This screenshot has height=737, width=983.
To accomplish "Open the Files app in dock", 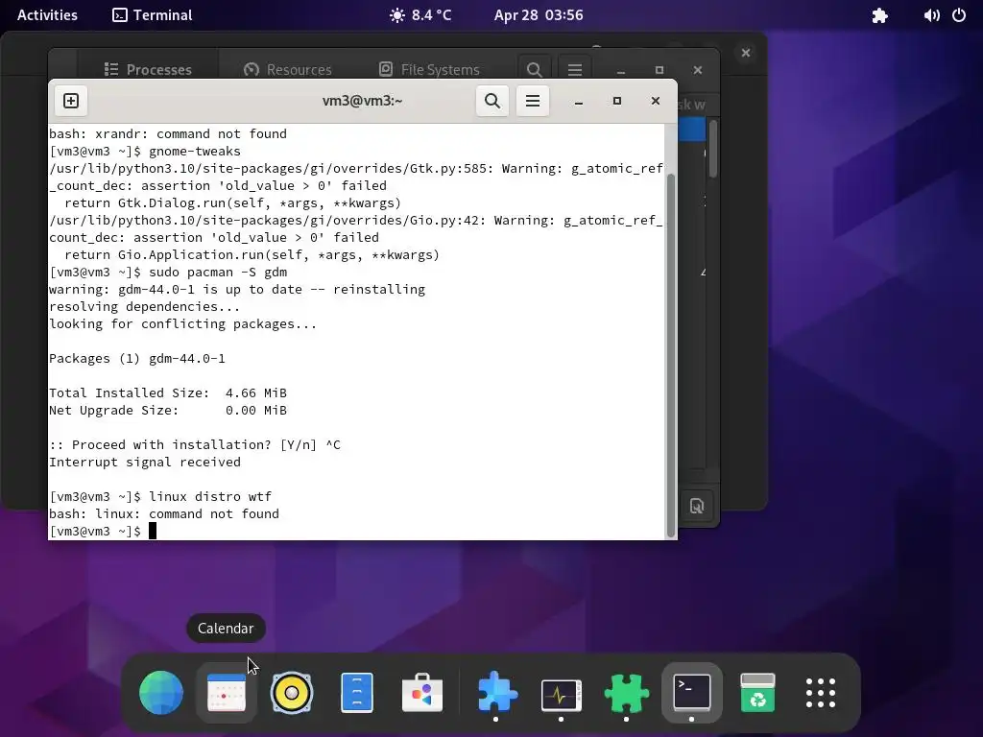I will 357,693.
